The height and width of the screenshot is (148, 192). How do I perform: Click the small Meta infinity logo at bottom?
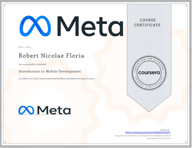pos(26,110)
